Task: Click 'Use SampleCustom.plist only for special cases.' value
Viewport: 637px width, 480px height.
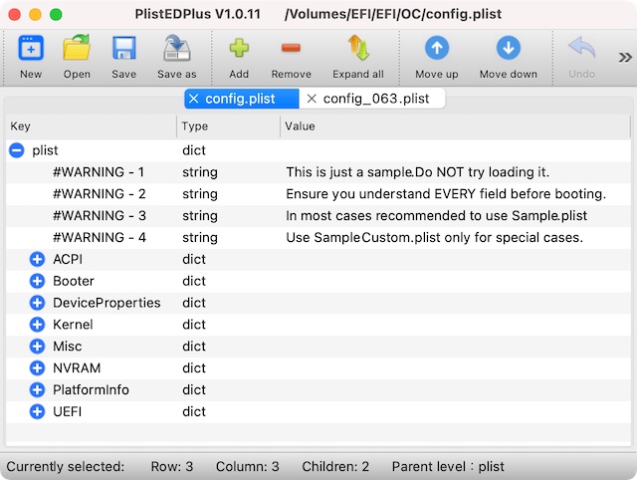Action: [x=434, y=237]
